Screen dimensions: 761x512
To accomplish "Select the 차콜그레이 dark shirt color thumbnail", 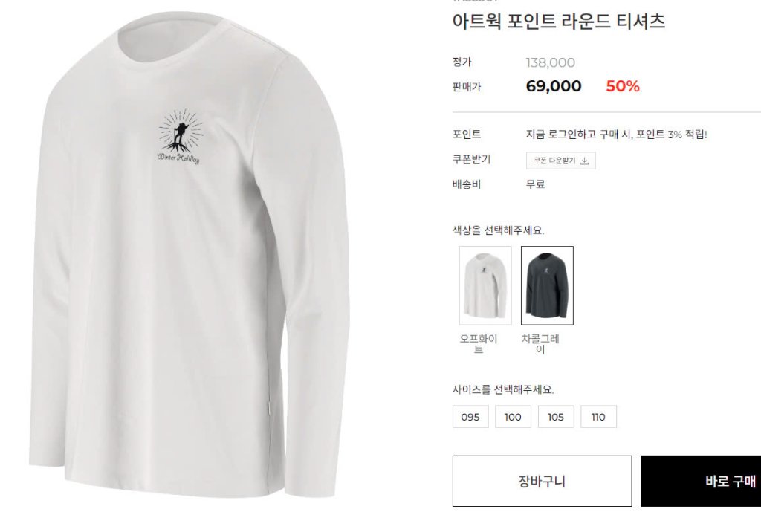I will tap(547, 285).
